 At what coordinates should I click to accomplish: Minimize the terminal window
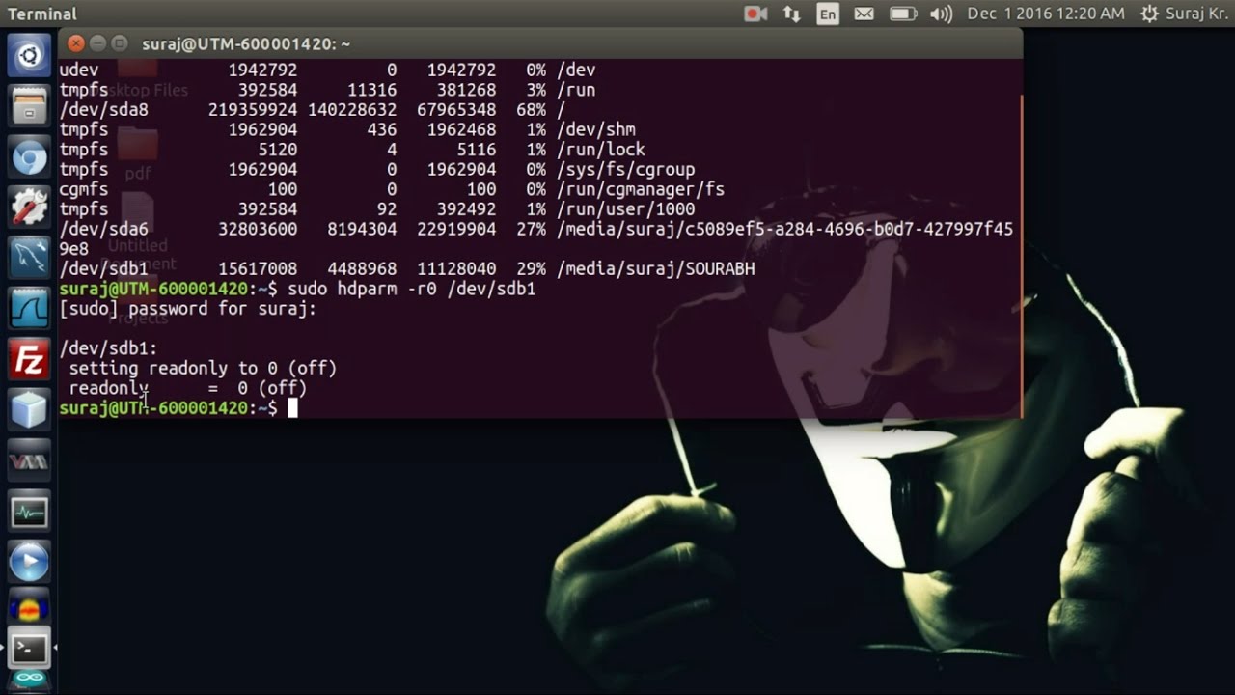97,43
